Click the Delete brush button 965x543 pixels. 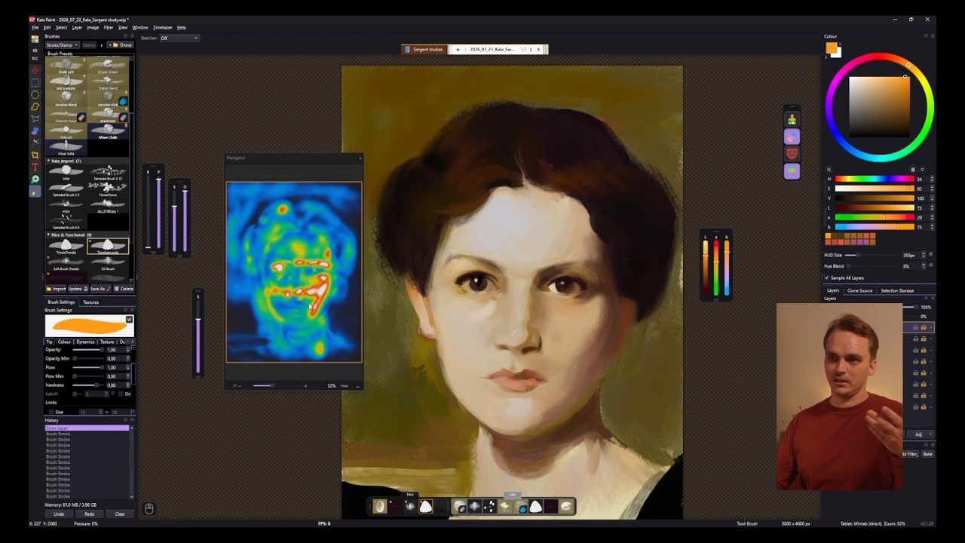[124, 289]
